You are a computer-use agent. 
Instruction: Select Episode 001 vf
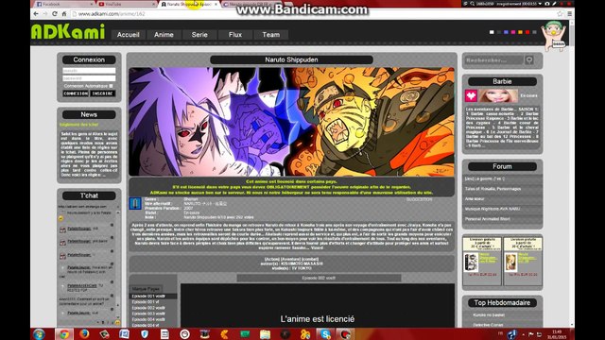click(x=146, y=302)
